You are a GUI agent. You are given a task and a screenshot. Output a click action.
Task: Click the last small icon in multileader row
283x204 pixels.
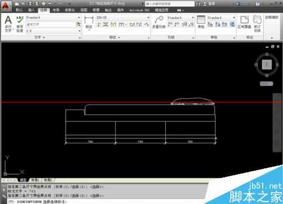[191, 24]
